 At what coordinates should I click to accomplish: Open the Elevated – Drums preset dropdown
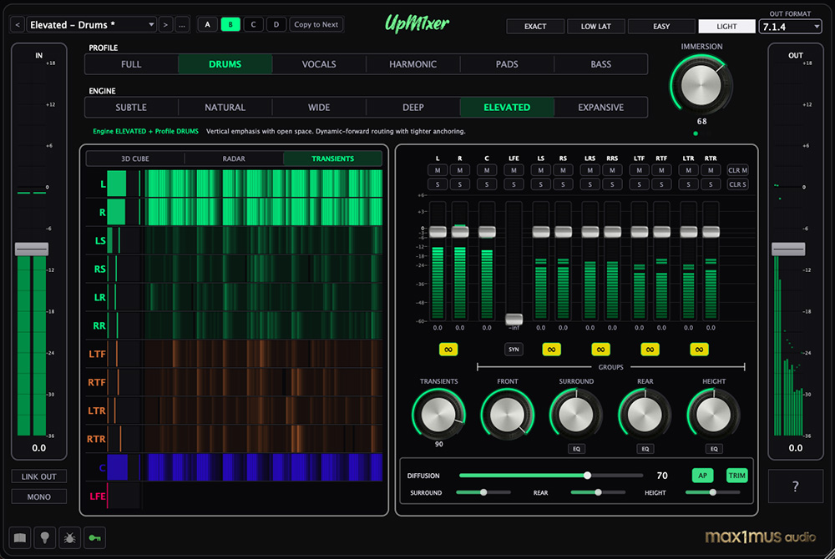[92, 25]
